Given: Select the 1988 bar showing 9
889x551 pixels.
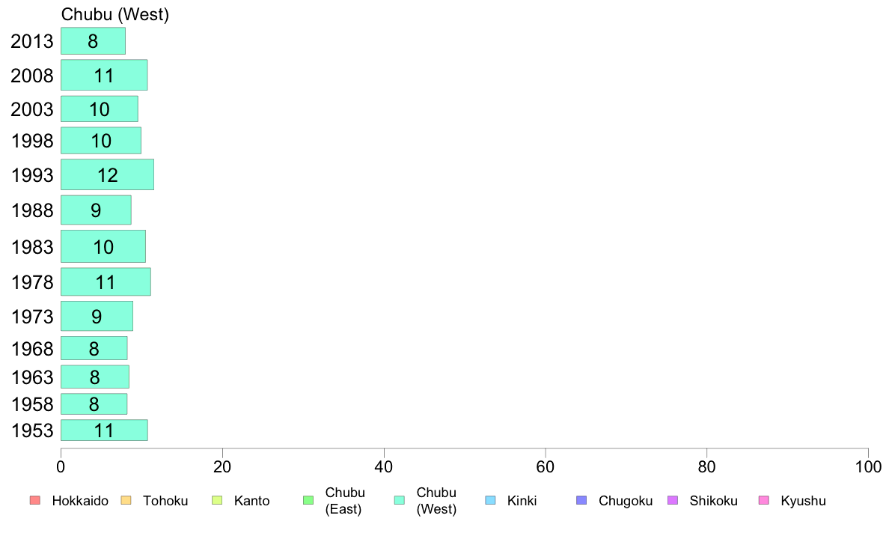Looking at the screenshot, I should 96,210.
